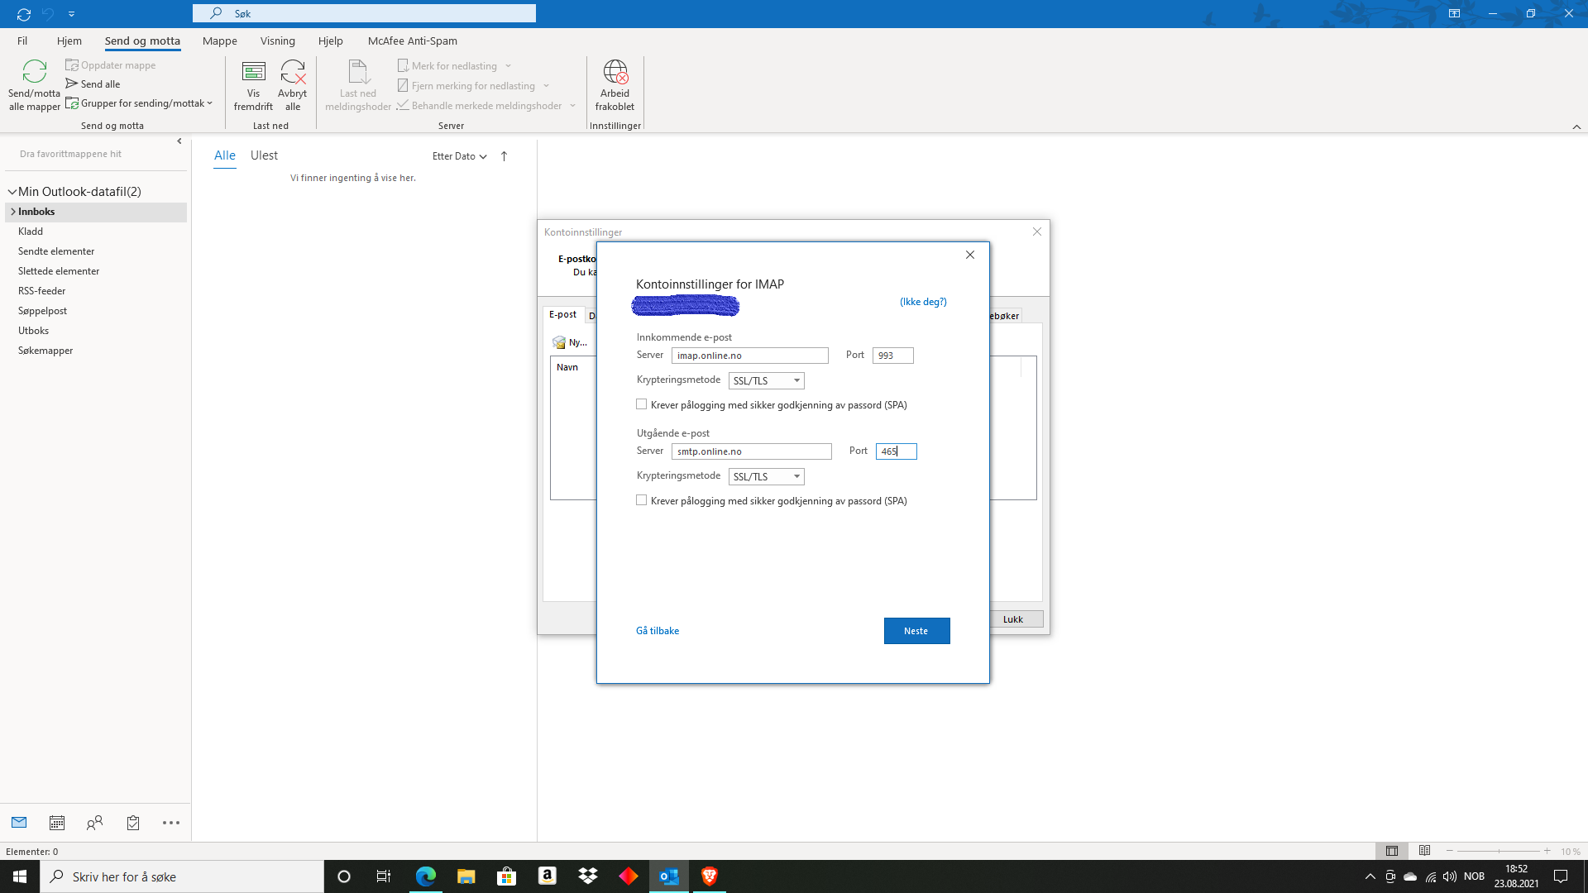The height and width of the screenshot is (893, 1588).
Task: Click the Neste button
Action: [916, 631]
